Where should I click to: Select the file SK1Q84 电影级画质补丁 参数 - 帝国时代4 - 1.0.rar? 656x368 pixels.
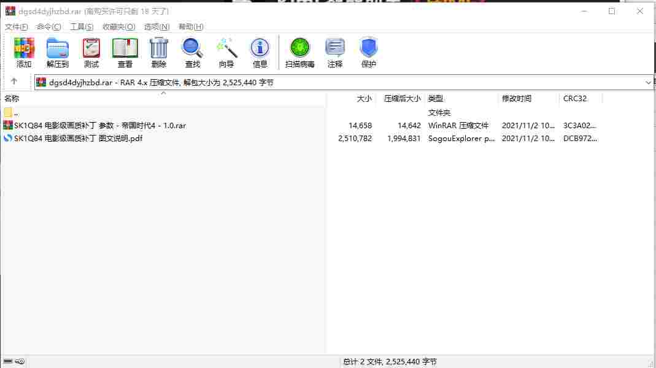tap(100, 126)
